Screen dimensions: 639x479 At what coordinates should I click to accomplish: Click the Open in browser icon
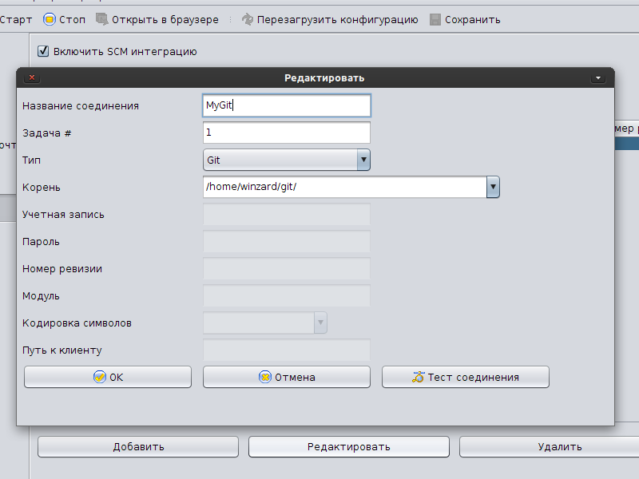pos(101,19)
